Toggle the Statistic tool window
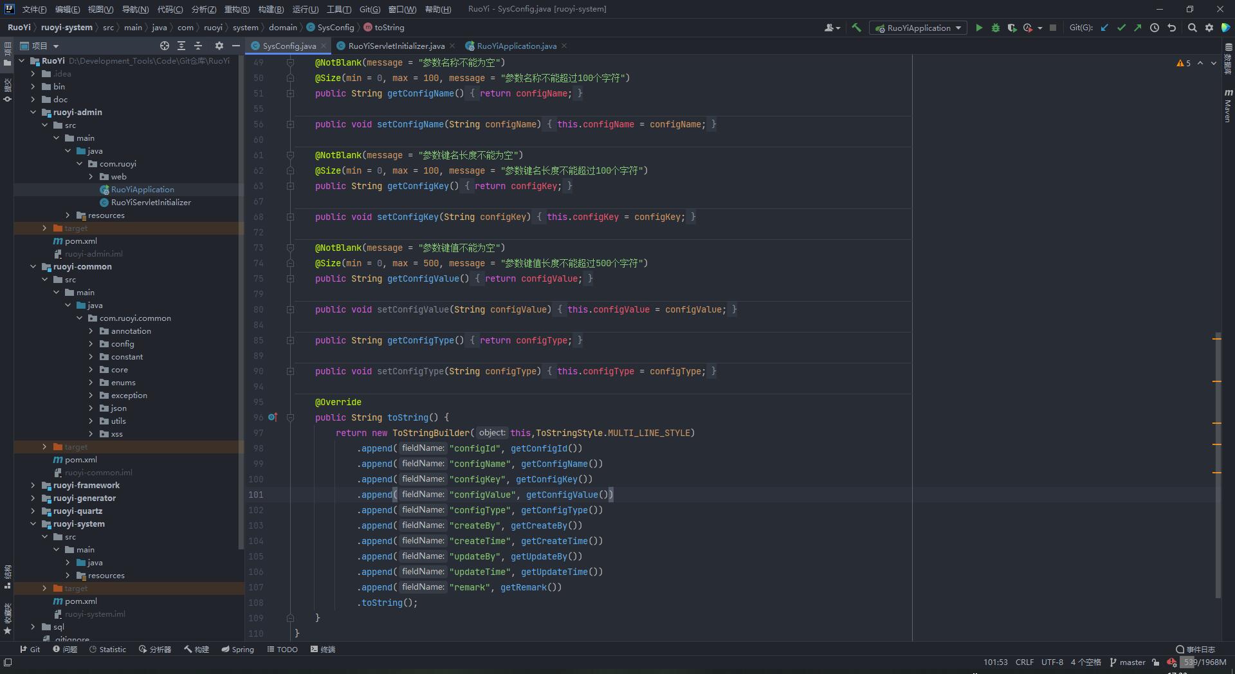 pos(108,650)
